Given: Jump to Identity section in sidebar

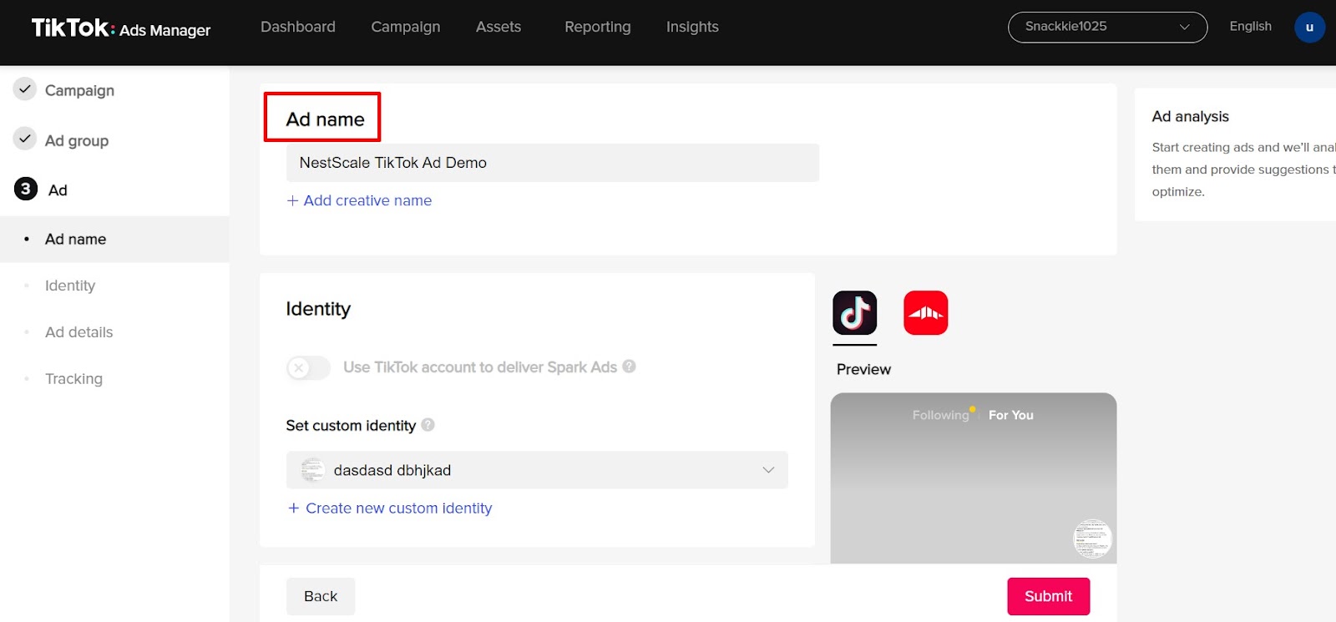Looking at the screenshot, I should pos(70,286).
